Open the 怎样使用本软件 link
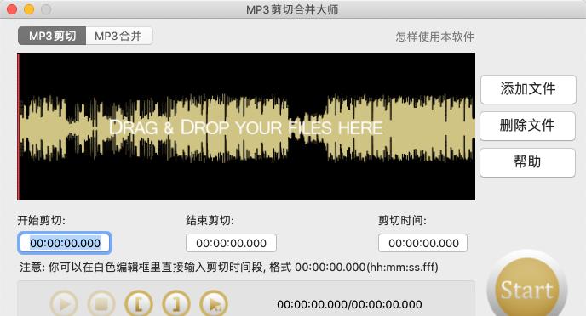 click(x=434, y=37)
